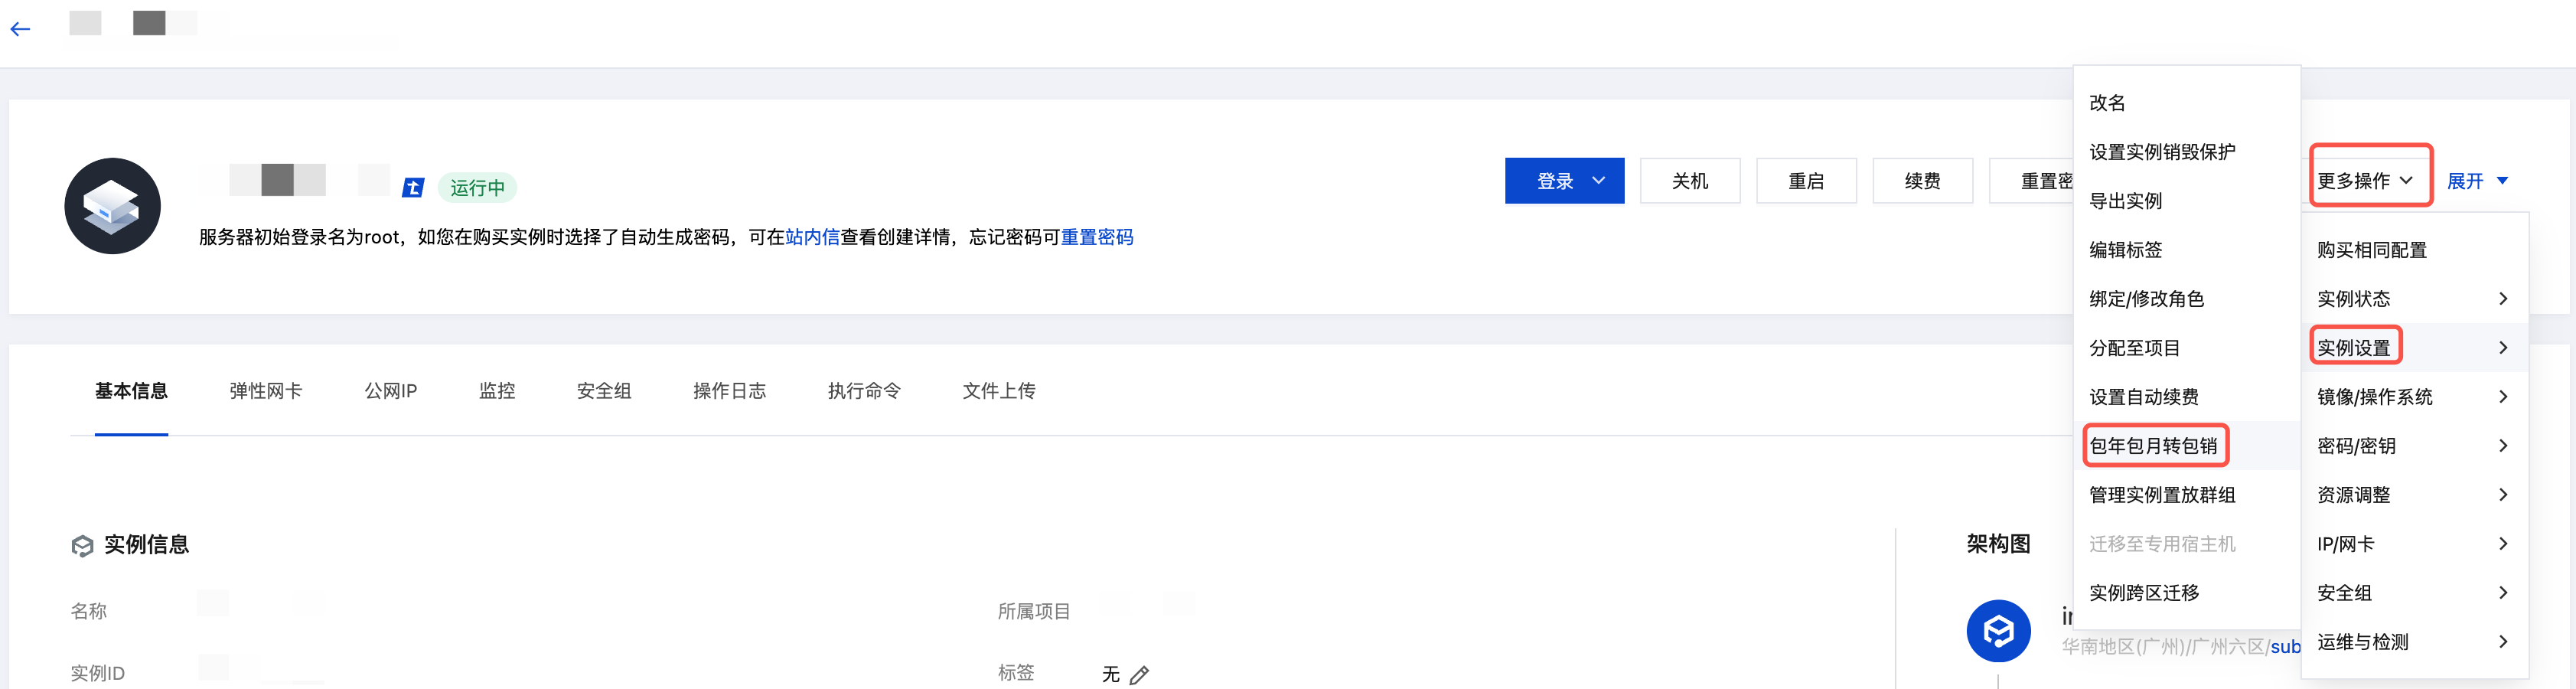Click the instance cube avatar icon

pos(112,206)
